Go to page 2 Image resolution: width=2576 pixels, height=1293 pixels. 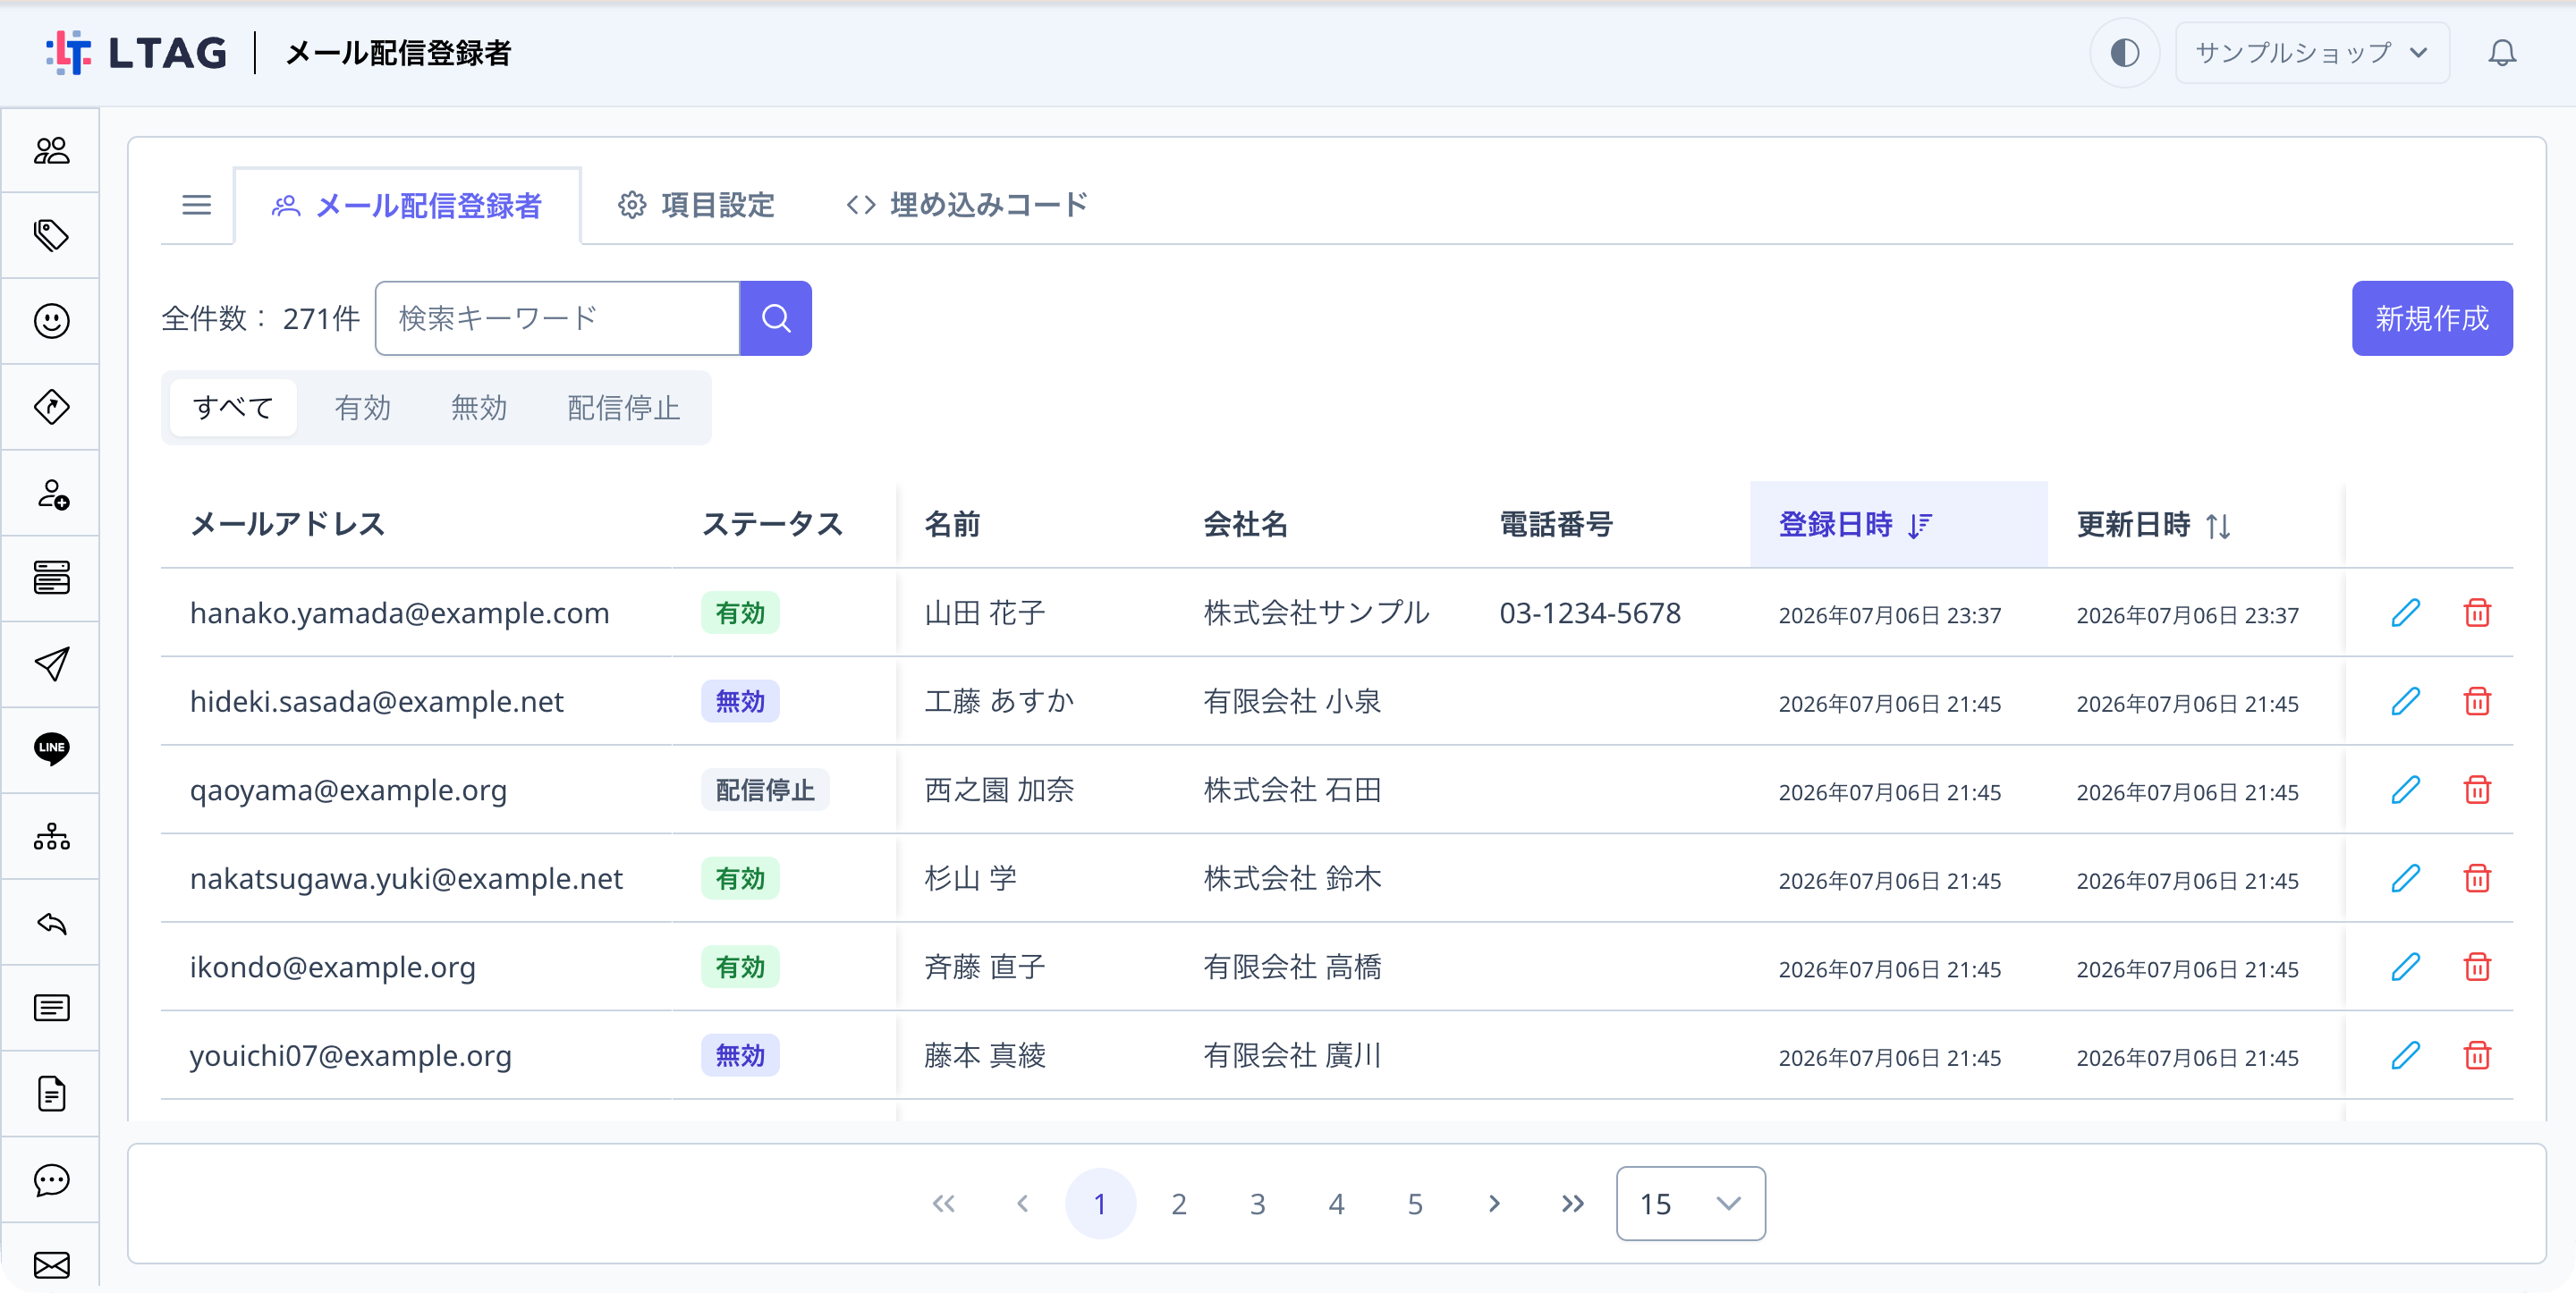click(x=1178, y=1204)
